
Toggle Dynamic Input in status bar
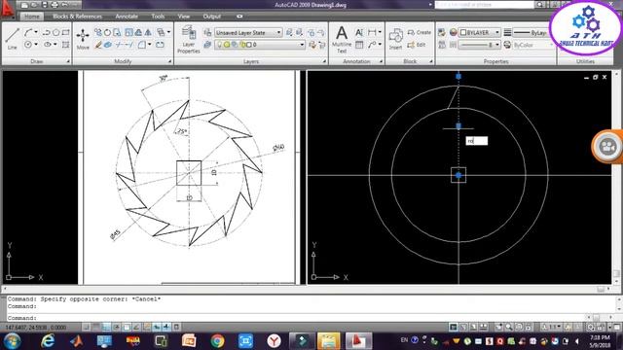(157, 327)
